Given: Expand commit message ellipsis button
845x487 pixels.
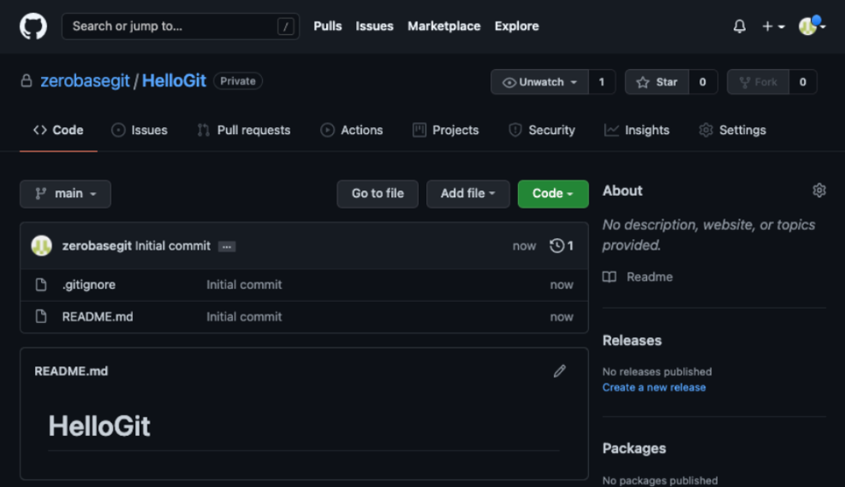Looking at the screenshot, I should point(226,246).
